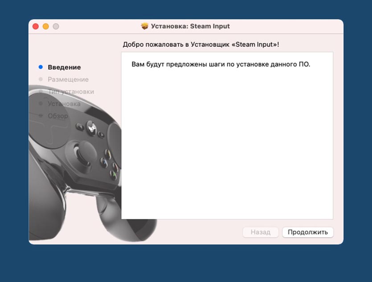Select the Размещение step in sidebar

tap(68, 79)
